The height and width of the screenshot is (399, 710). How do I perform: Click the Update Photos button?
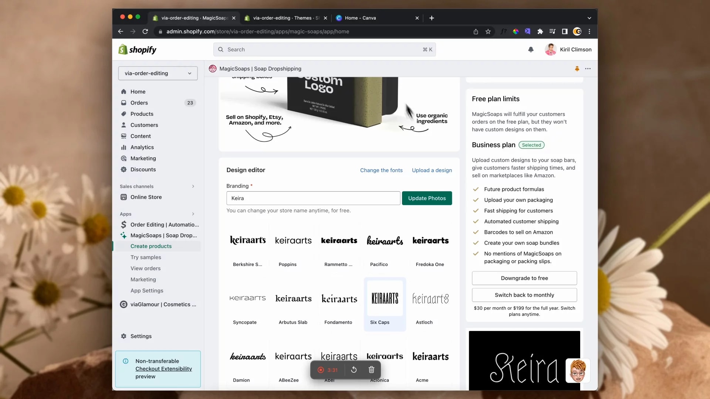tap(427, 198)
